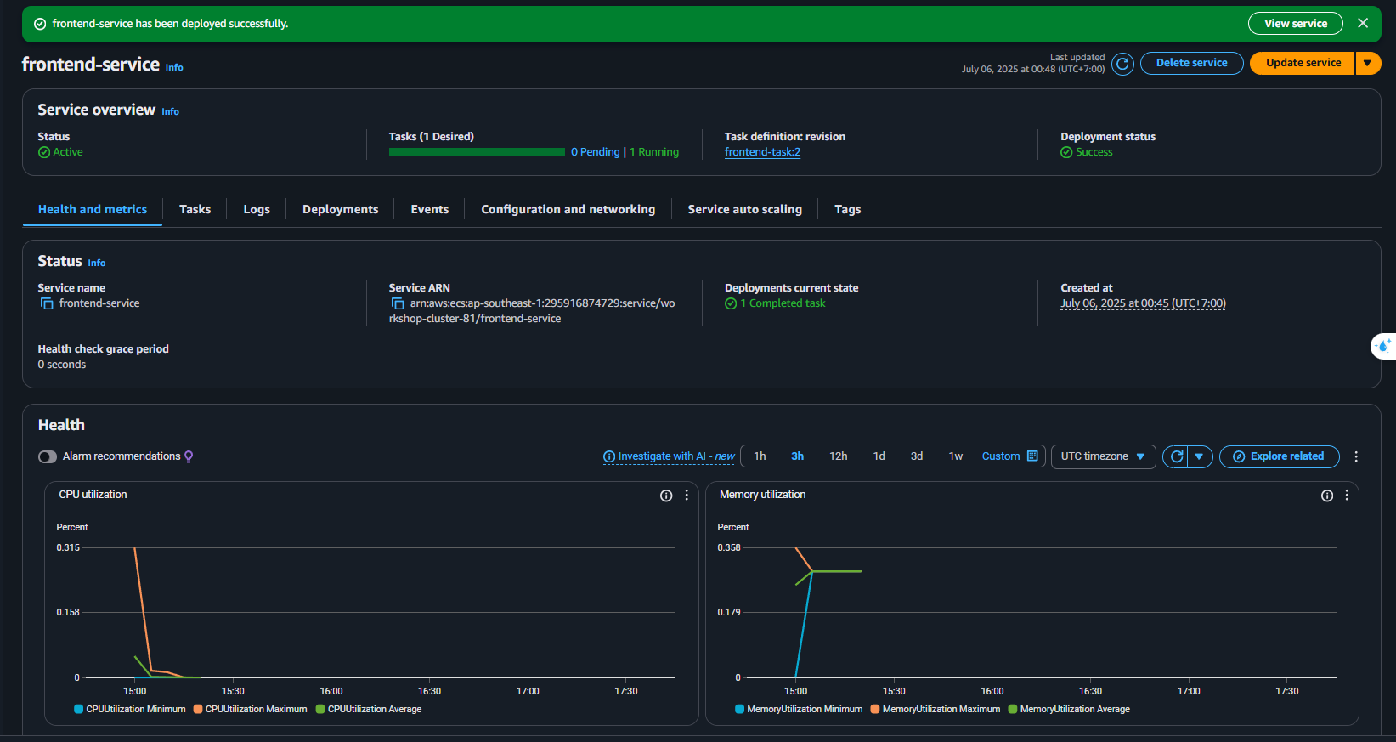Select the 1h time range

pos(760,456)
